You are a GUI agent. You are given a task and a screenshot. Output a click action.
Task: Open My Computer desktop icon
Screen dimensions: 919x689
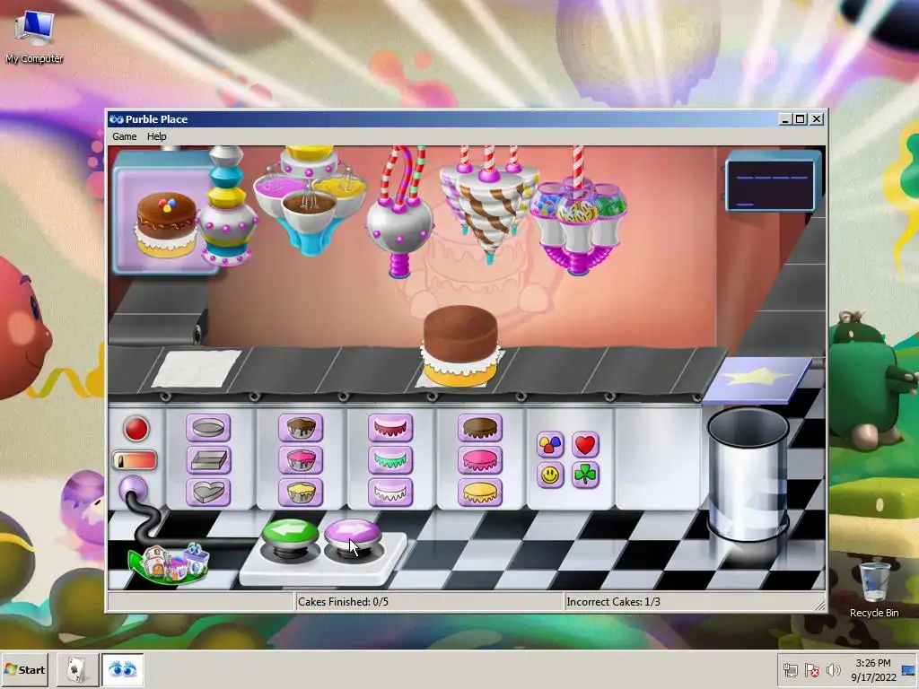pos(35,36)
